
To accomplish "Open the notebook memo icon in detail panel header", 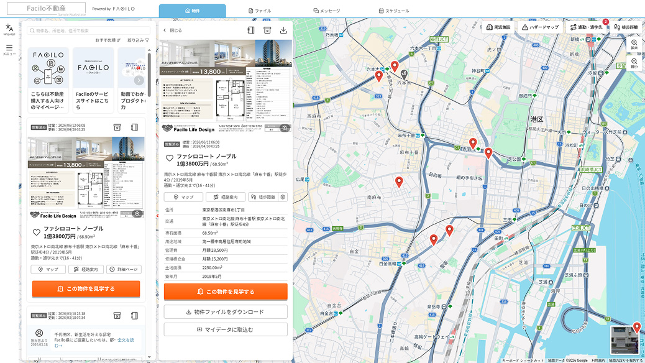I will click(251, 30).
